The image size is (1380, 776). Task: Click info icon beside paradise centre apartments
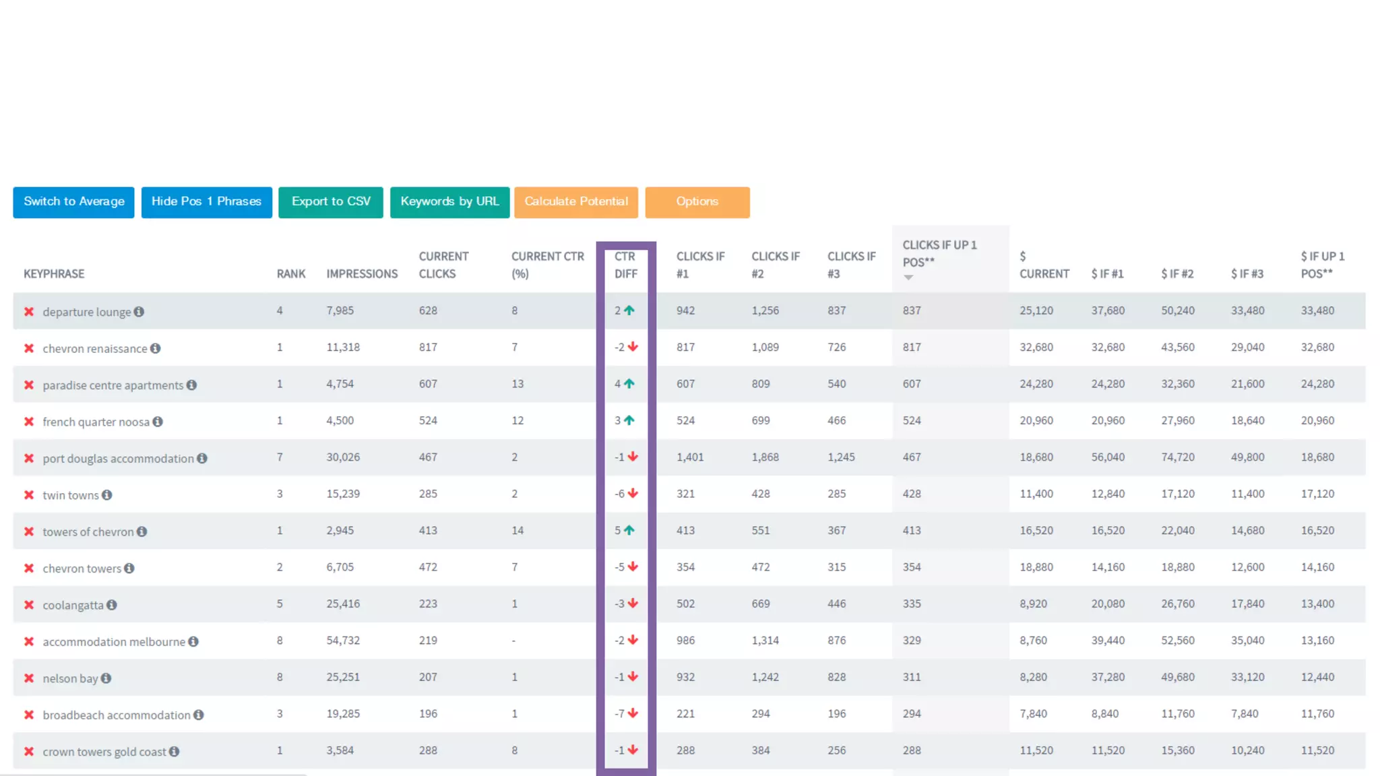tap(191, 385)
